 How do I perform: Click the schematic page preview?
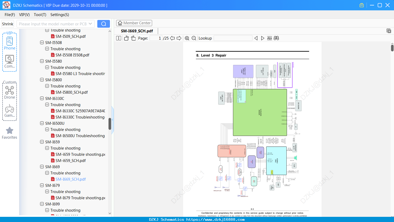pyautogui.click(x=252, y=129)
